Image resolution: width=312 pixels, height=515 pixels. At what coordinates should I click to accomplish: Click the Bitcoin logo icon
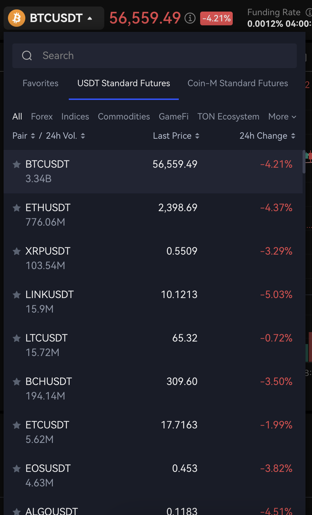pos(17,18)
